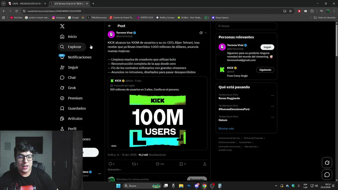
Task: Open Photoshop from the taskbar
Action: point(189,186)
